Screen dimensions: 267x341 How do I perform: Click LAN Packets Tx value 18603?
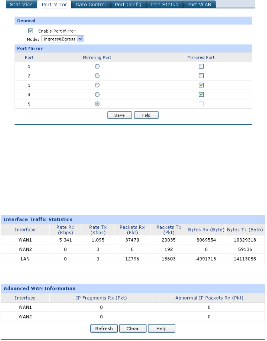(168, 259)
